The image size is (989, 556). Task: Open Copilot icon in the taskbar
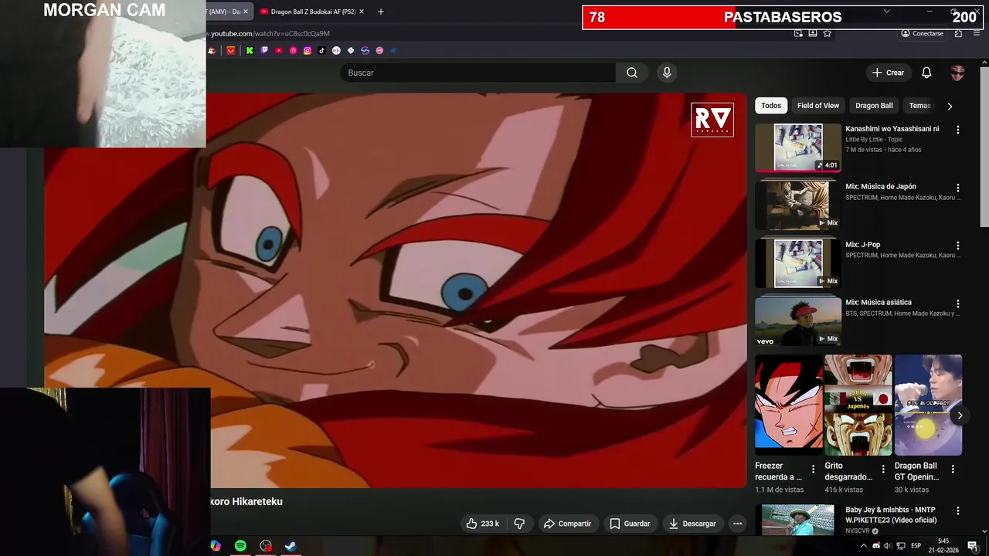[216, 546]
